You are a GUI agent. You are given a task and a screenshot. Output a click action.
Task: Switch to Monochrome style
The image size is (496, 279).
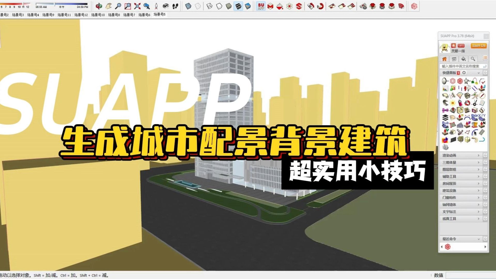[248, 6]
